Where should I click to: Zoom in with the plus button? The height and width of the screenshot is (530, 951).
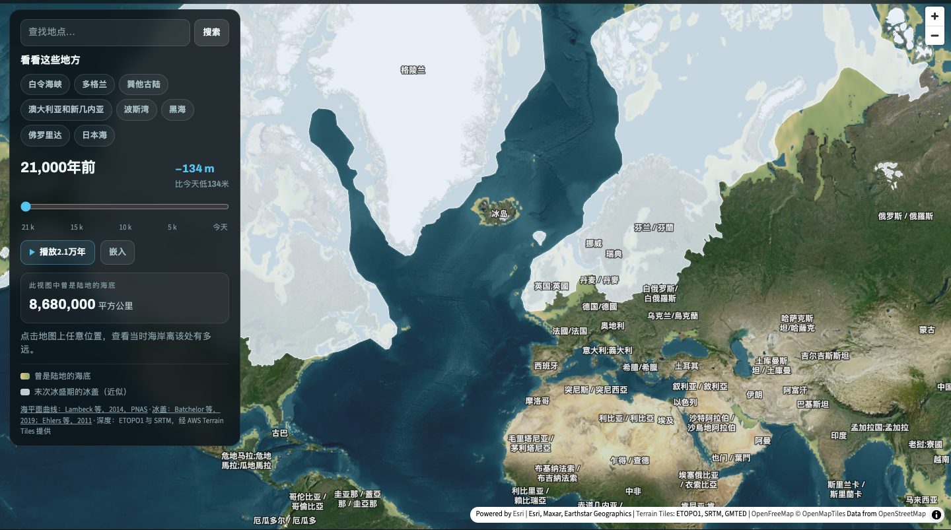pyautogui.click(x=934, y=17)
